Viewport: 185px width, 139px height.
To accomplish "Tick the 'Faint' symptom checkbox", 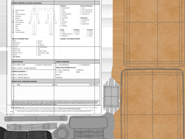I will pyautogui.click(x=61, y=10).
